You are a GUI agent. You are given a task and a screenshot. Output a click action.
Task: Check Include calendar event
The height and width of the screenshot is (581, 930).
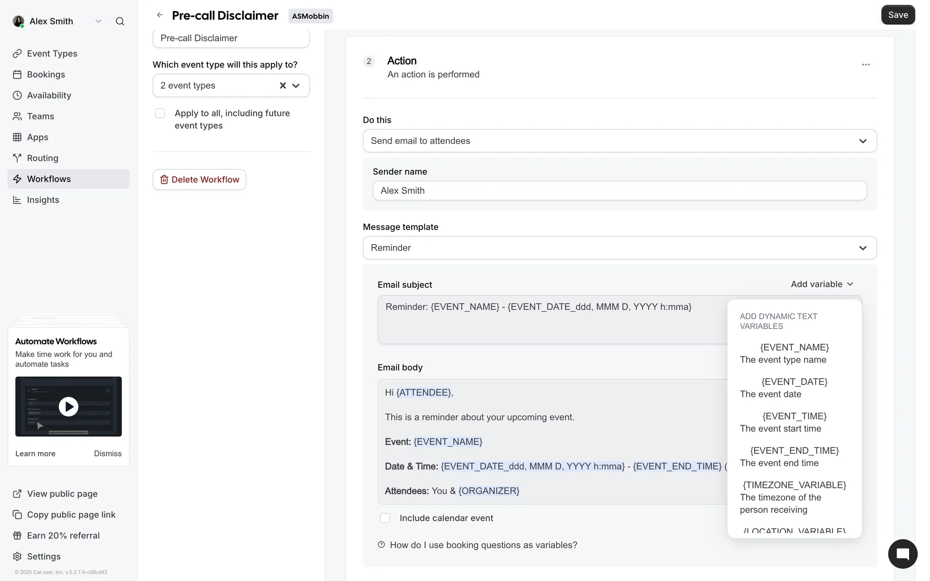(x=385, y=518)
